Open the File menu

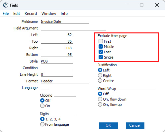[6, 14]
